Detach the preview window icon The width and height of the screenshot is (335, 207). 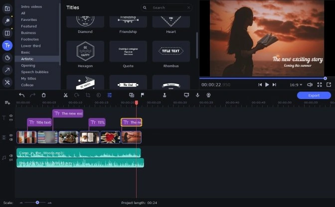tap(329, 85)
